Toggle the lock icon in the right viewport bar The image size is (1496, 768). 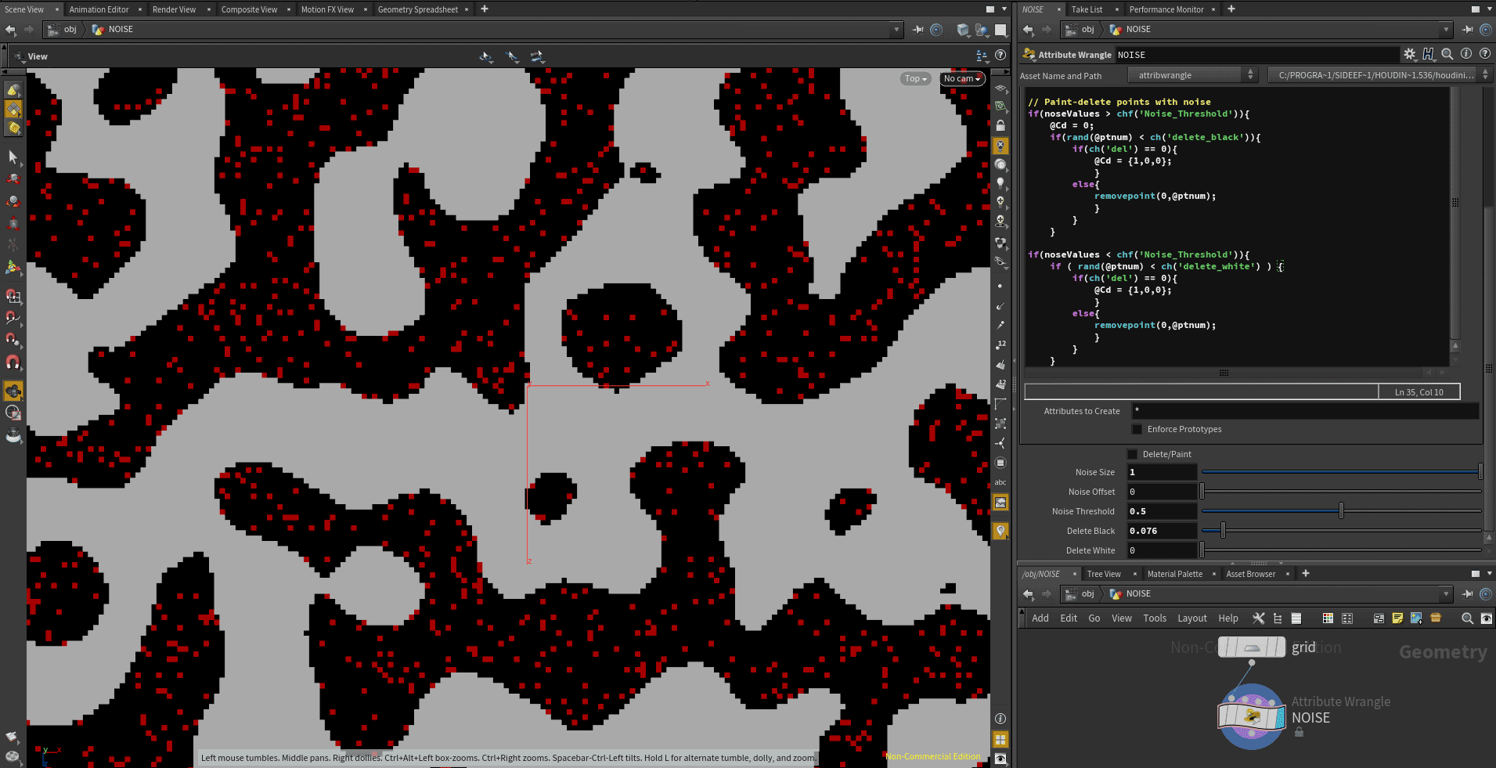1000,125
